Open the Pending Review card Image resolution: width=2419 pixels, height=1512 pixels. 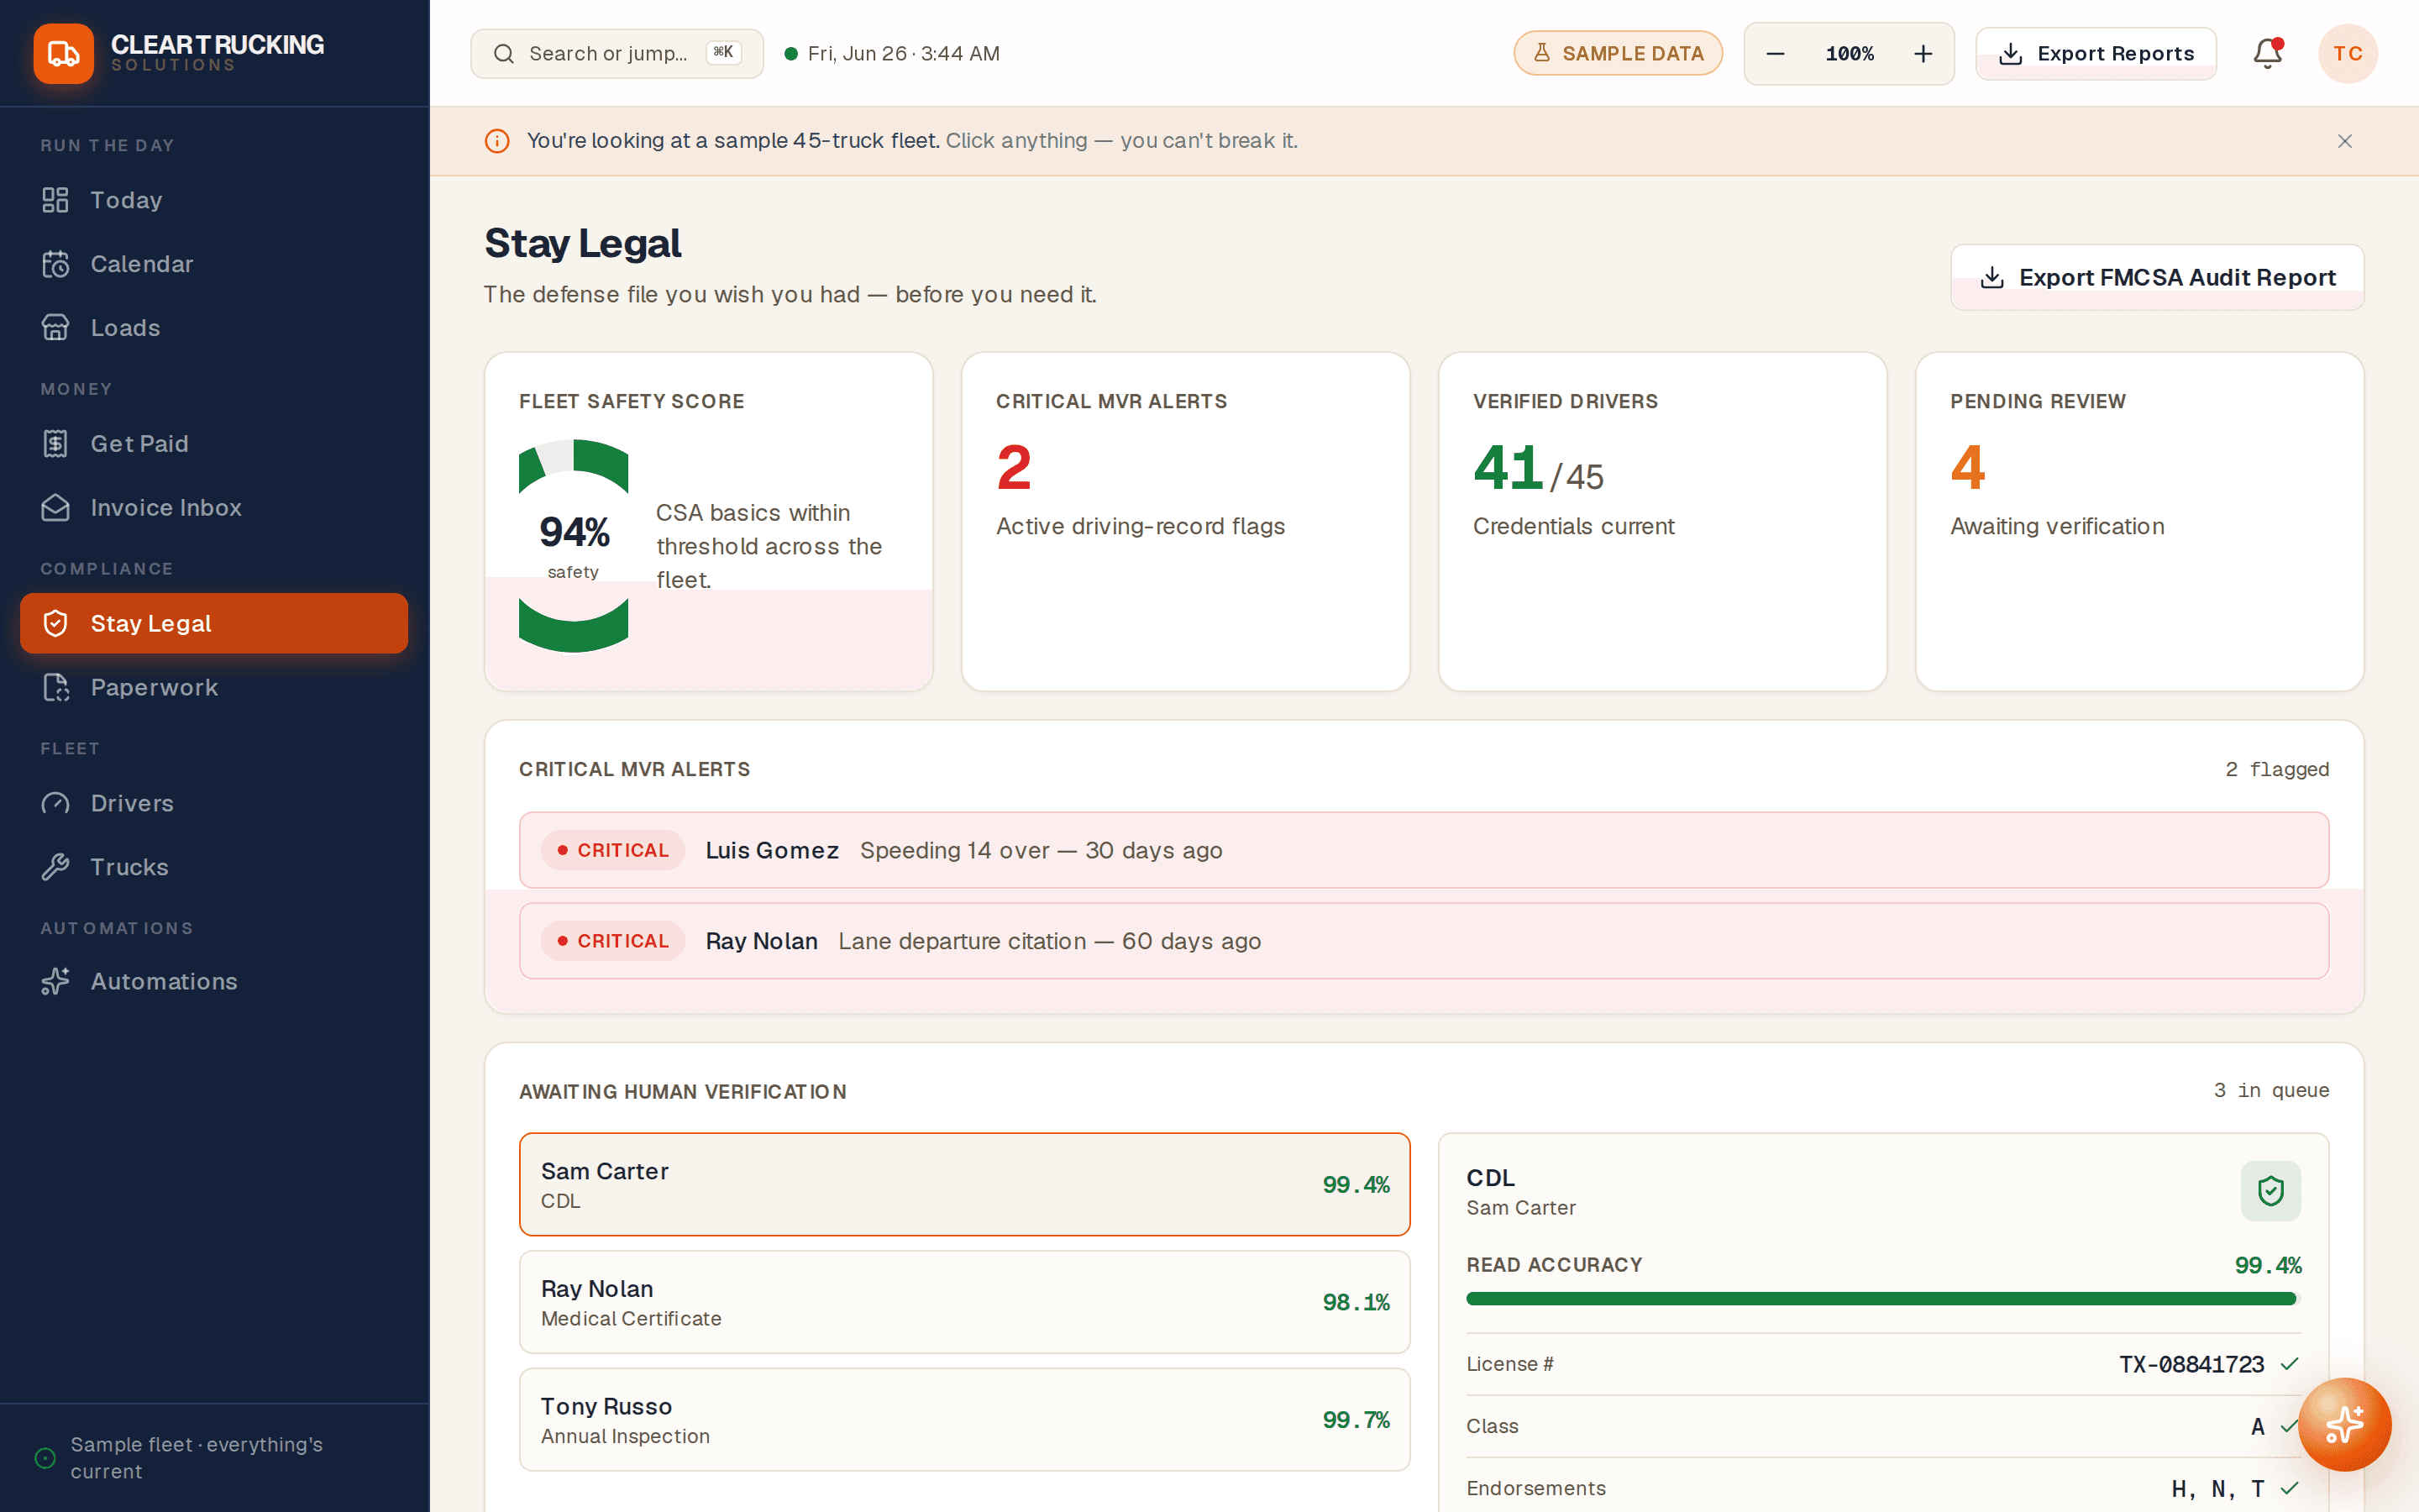[2139, 521]
